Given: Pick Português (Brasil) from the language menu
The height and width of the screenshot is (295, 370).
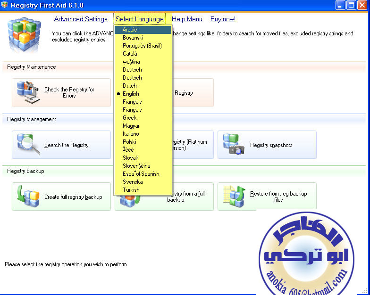Looking at the screenshot, I should click(142, 46).
